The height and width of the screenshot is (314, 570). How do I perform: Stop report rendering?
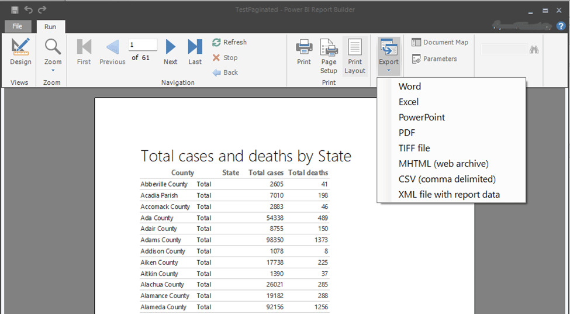[x=225, y=57]
